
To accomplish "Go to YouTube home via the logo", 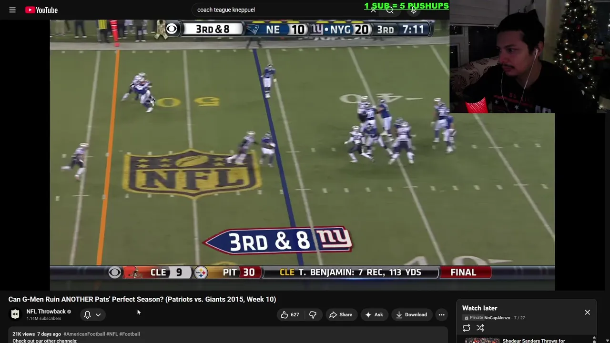I will 41,10.
